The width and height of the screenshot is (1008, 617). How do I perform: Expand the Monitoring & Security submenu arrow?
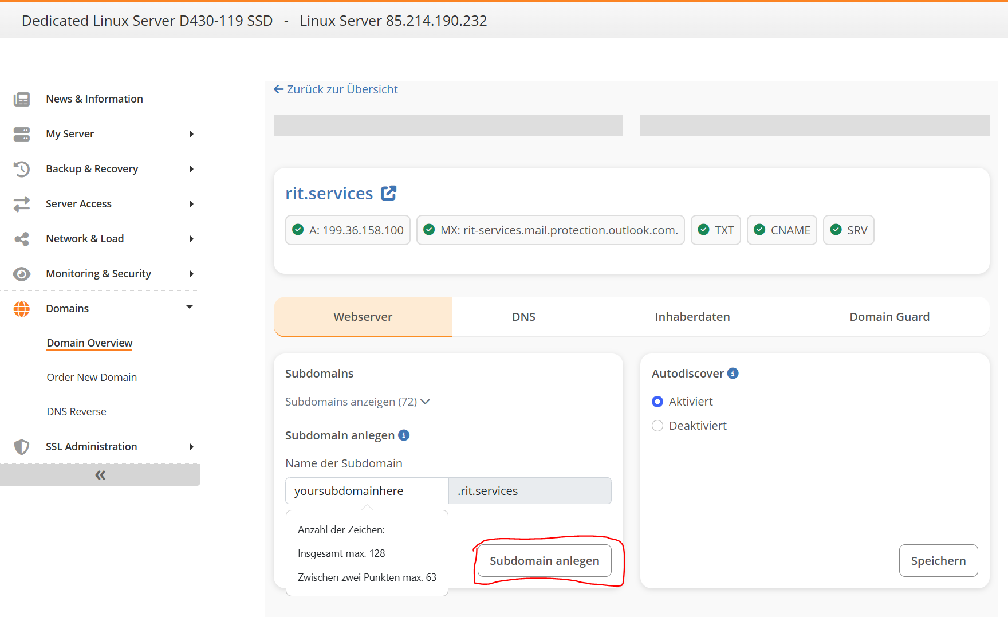pos(191,274)
